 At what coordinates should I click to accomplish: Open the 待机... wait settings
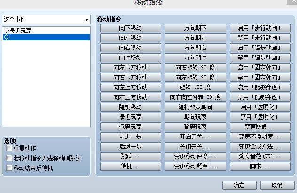tap(131, 166)
